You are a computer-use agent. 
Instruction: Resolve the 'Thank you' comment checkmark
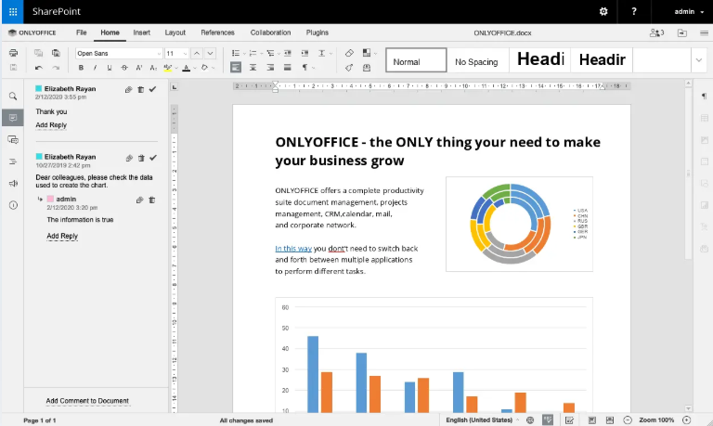click(153, 89)
